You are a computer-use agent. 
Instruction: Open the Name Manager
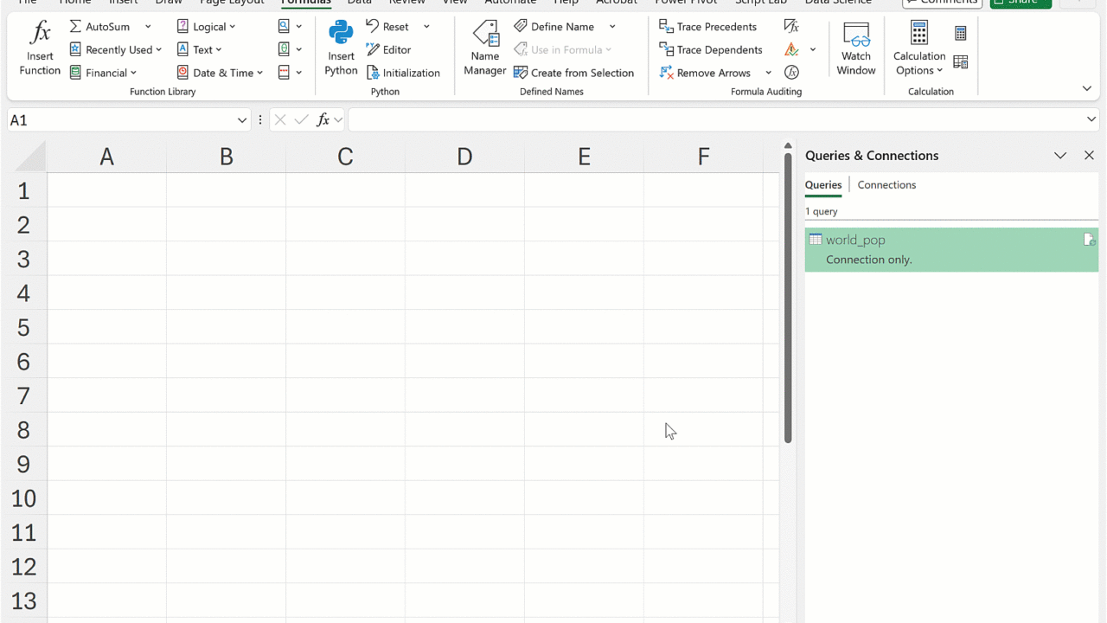point(484,50)
